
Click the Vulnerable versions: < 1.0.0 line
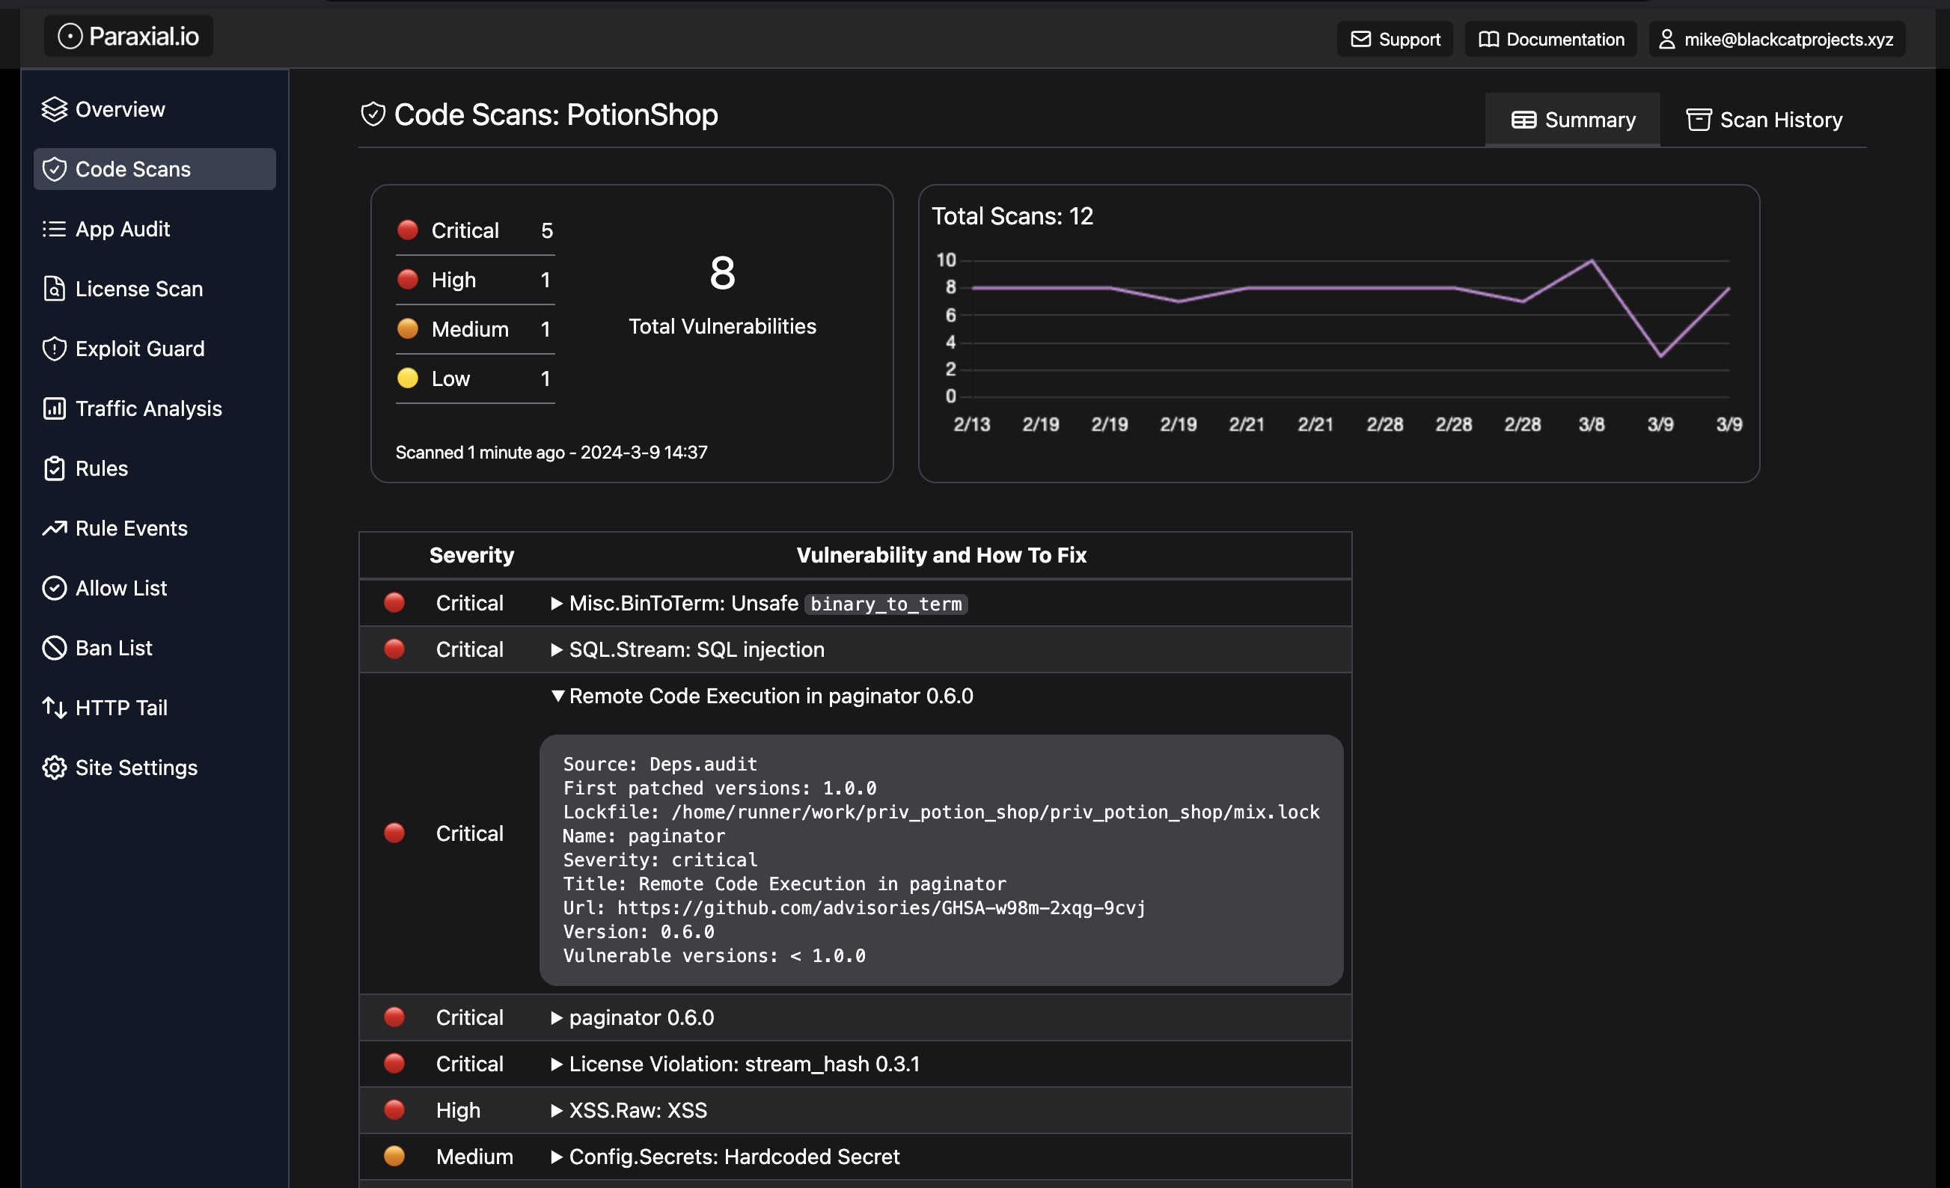click(x=714, y=955)
